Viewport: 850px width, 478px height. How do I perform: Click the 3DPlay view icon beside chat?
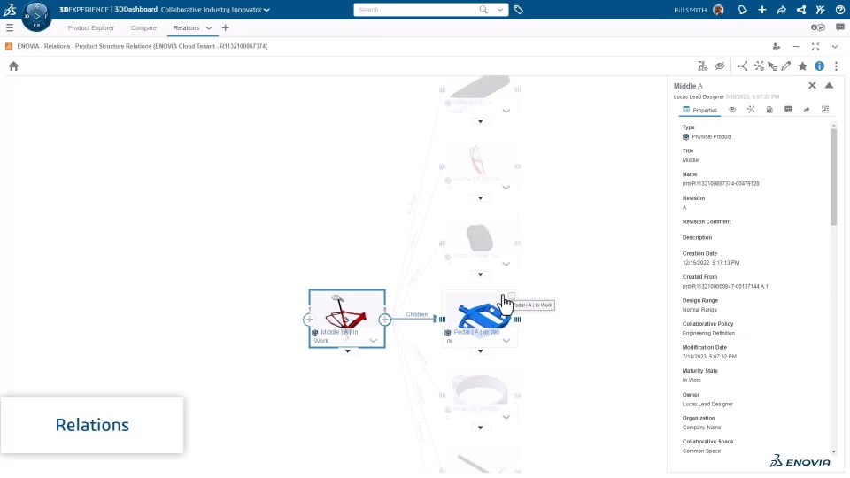click(x=817, y=27)
